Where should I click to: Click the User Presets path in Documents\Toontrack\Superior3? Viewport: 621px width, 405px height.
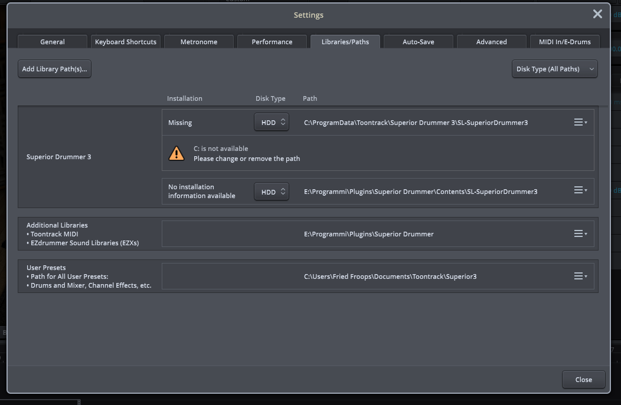390,276
